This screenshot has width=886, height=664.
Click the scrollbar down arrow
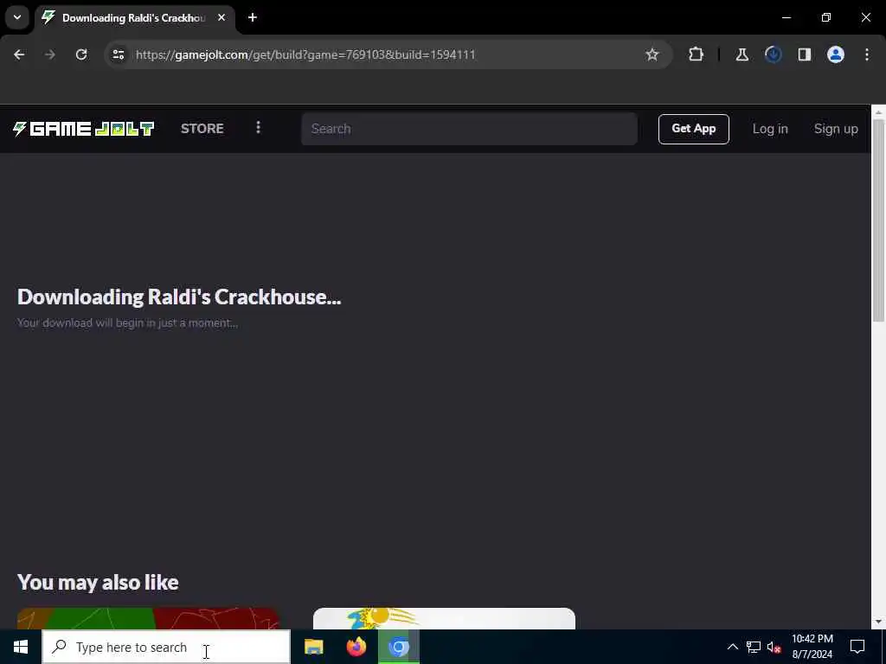coord(878,622)
